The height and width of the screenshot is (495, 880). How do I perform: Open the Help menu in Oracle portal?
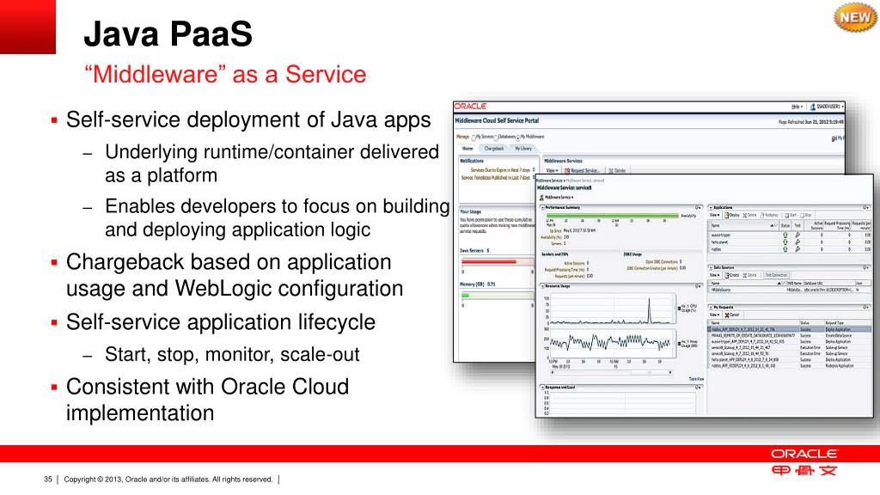pyautogui.click(x=797, y=106)
